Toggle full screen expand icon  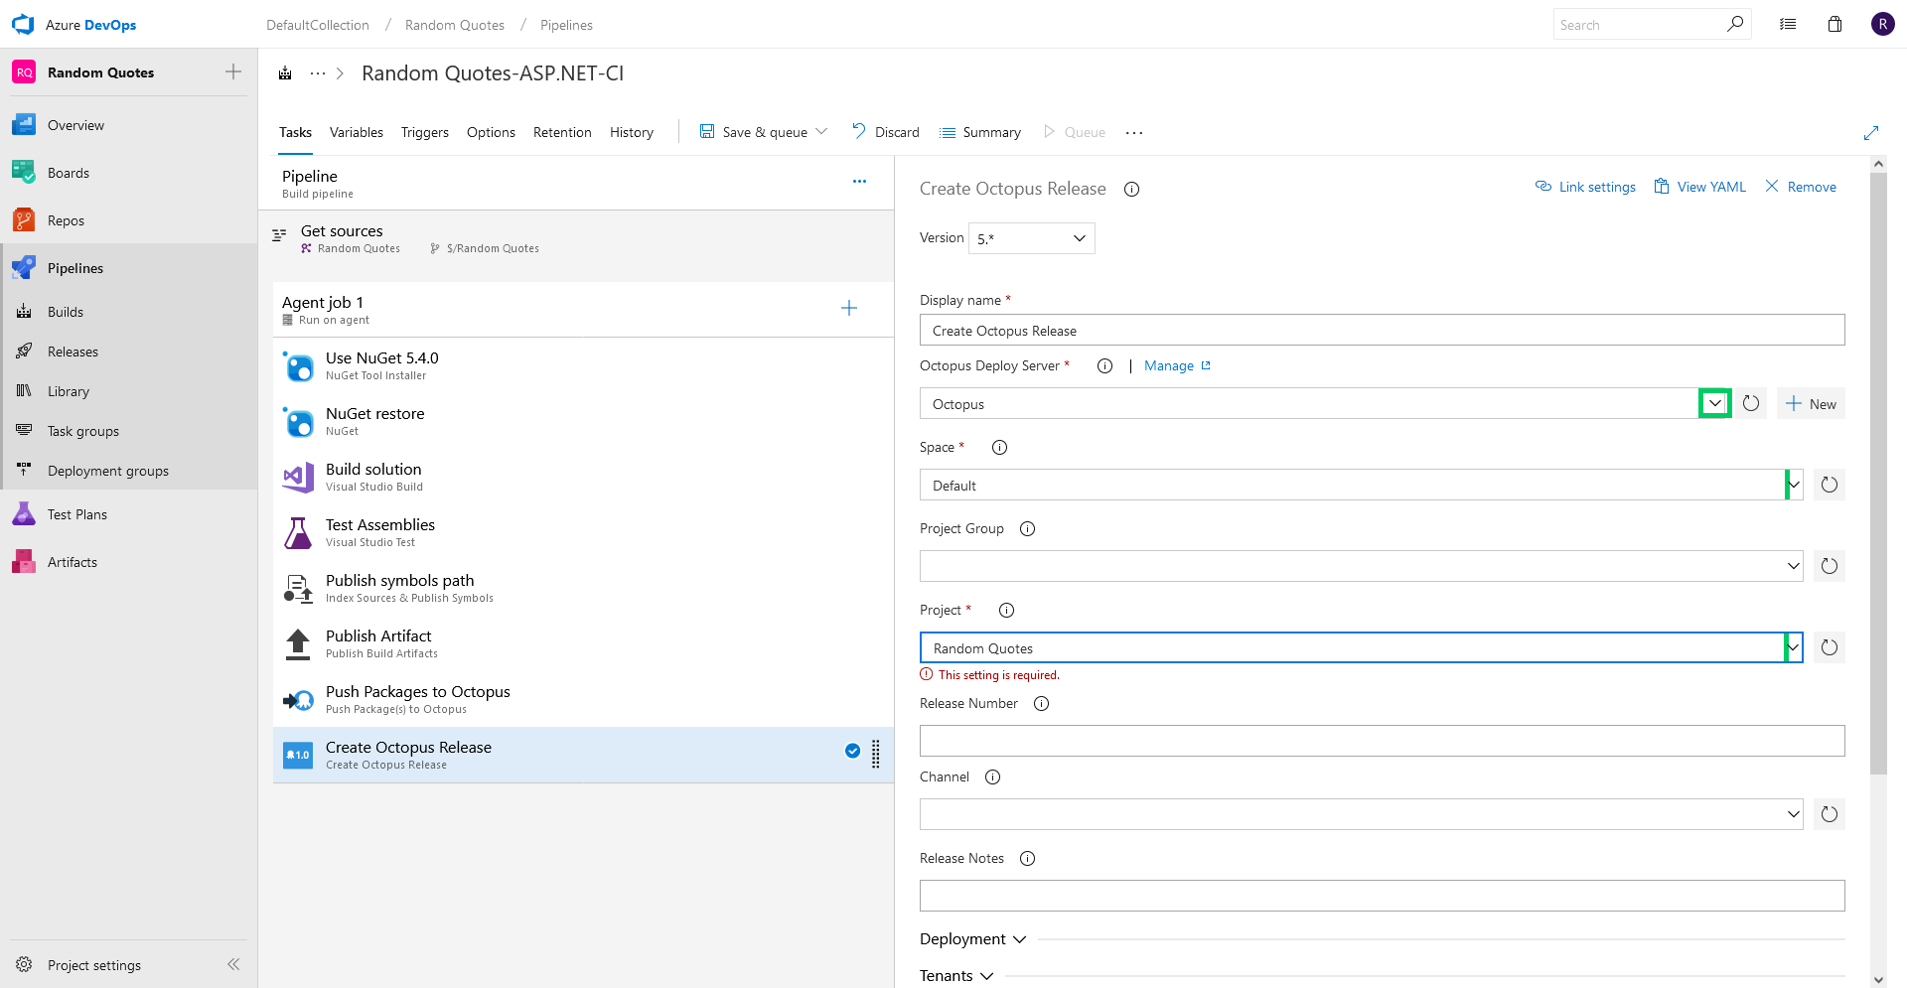point(1871,132)
